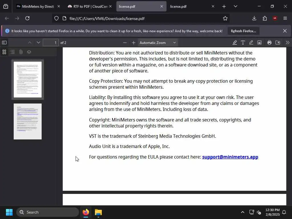This screenshot has height=219, width=292.
Task: Open the Firefox Downloads panel
Action: pos(254,18)
